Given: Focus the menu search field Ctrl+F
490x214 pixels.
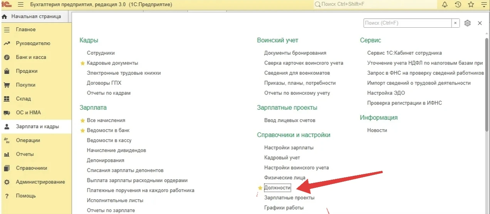Looking at the screenshot, I should pos(408,23).
